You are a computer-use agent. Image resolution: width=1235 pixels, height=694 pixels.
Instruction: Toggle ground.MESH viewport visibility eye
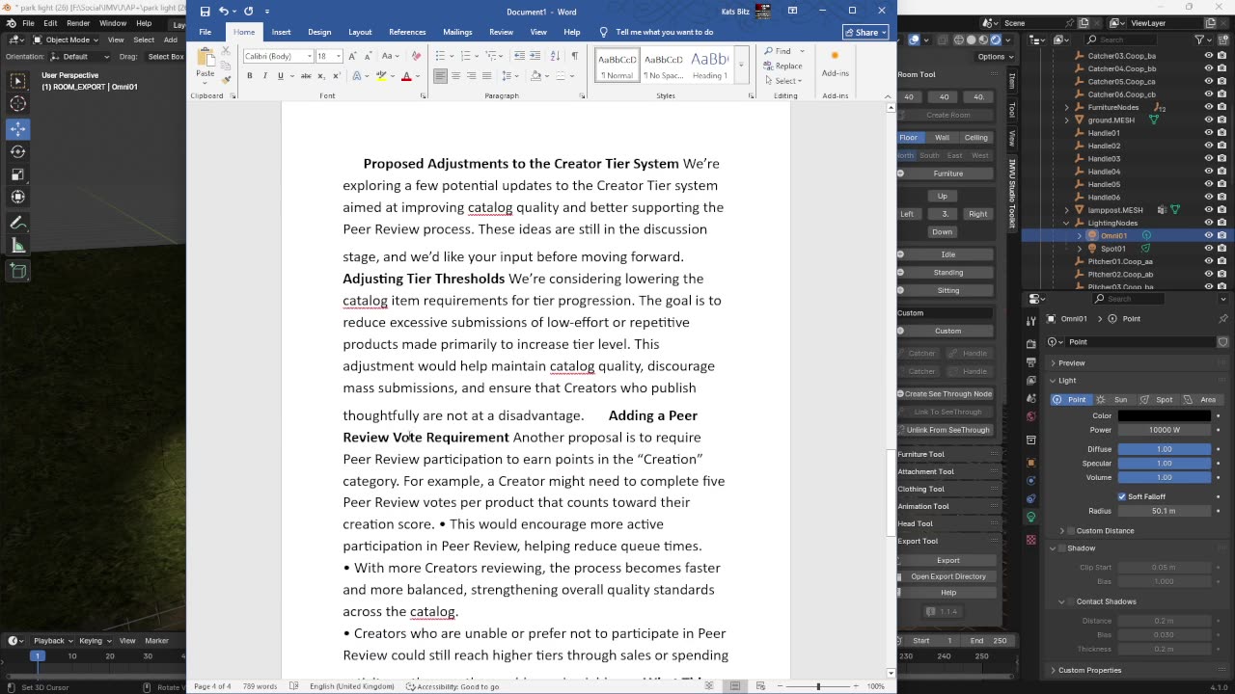pos(1209,120)
